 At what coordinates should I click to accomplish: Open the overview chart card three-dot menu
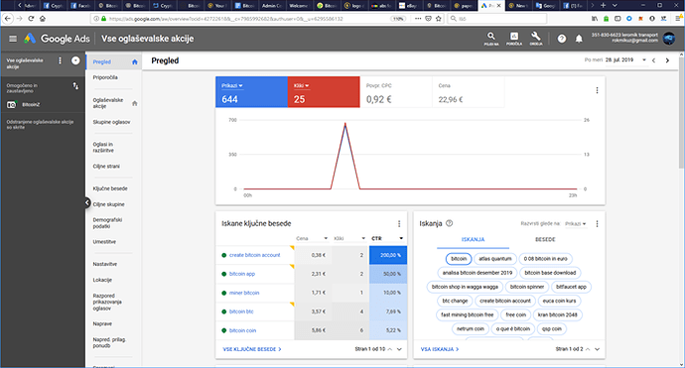tap(597, 90)
